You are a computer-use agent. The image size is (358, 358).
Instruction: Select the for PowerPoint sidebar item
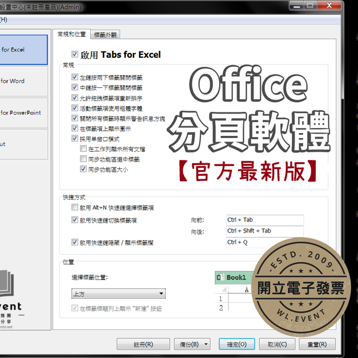24,113
